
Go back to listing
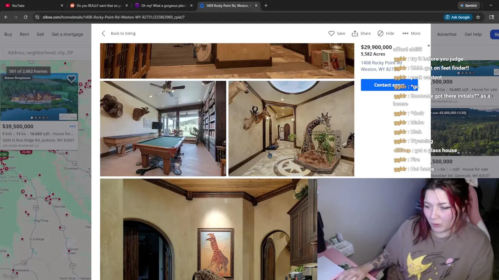click(119, 33)
